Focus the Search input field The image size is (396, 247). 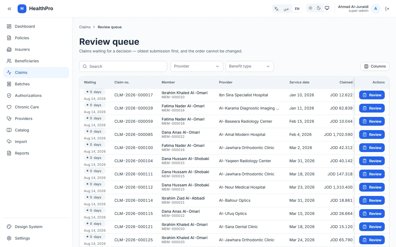123,66
